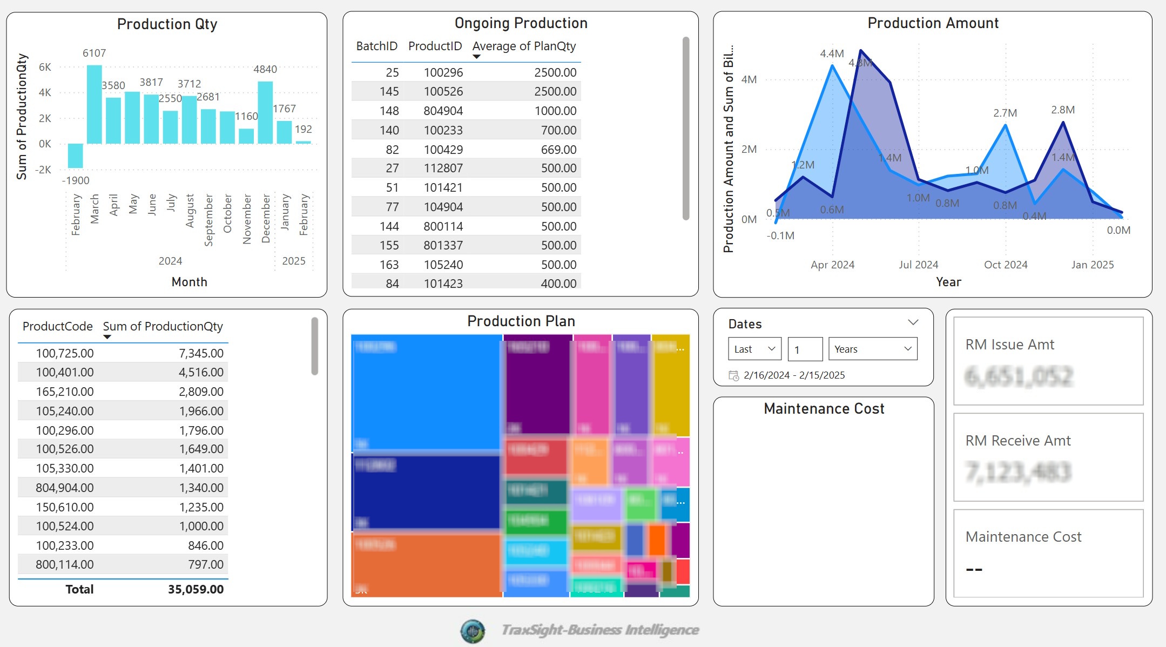This screenshot has width=1166, height=647.
Task: Click sort arrow under Average of PlanQty
Action: tap(476, 57)
